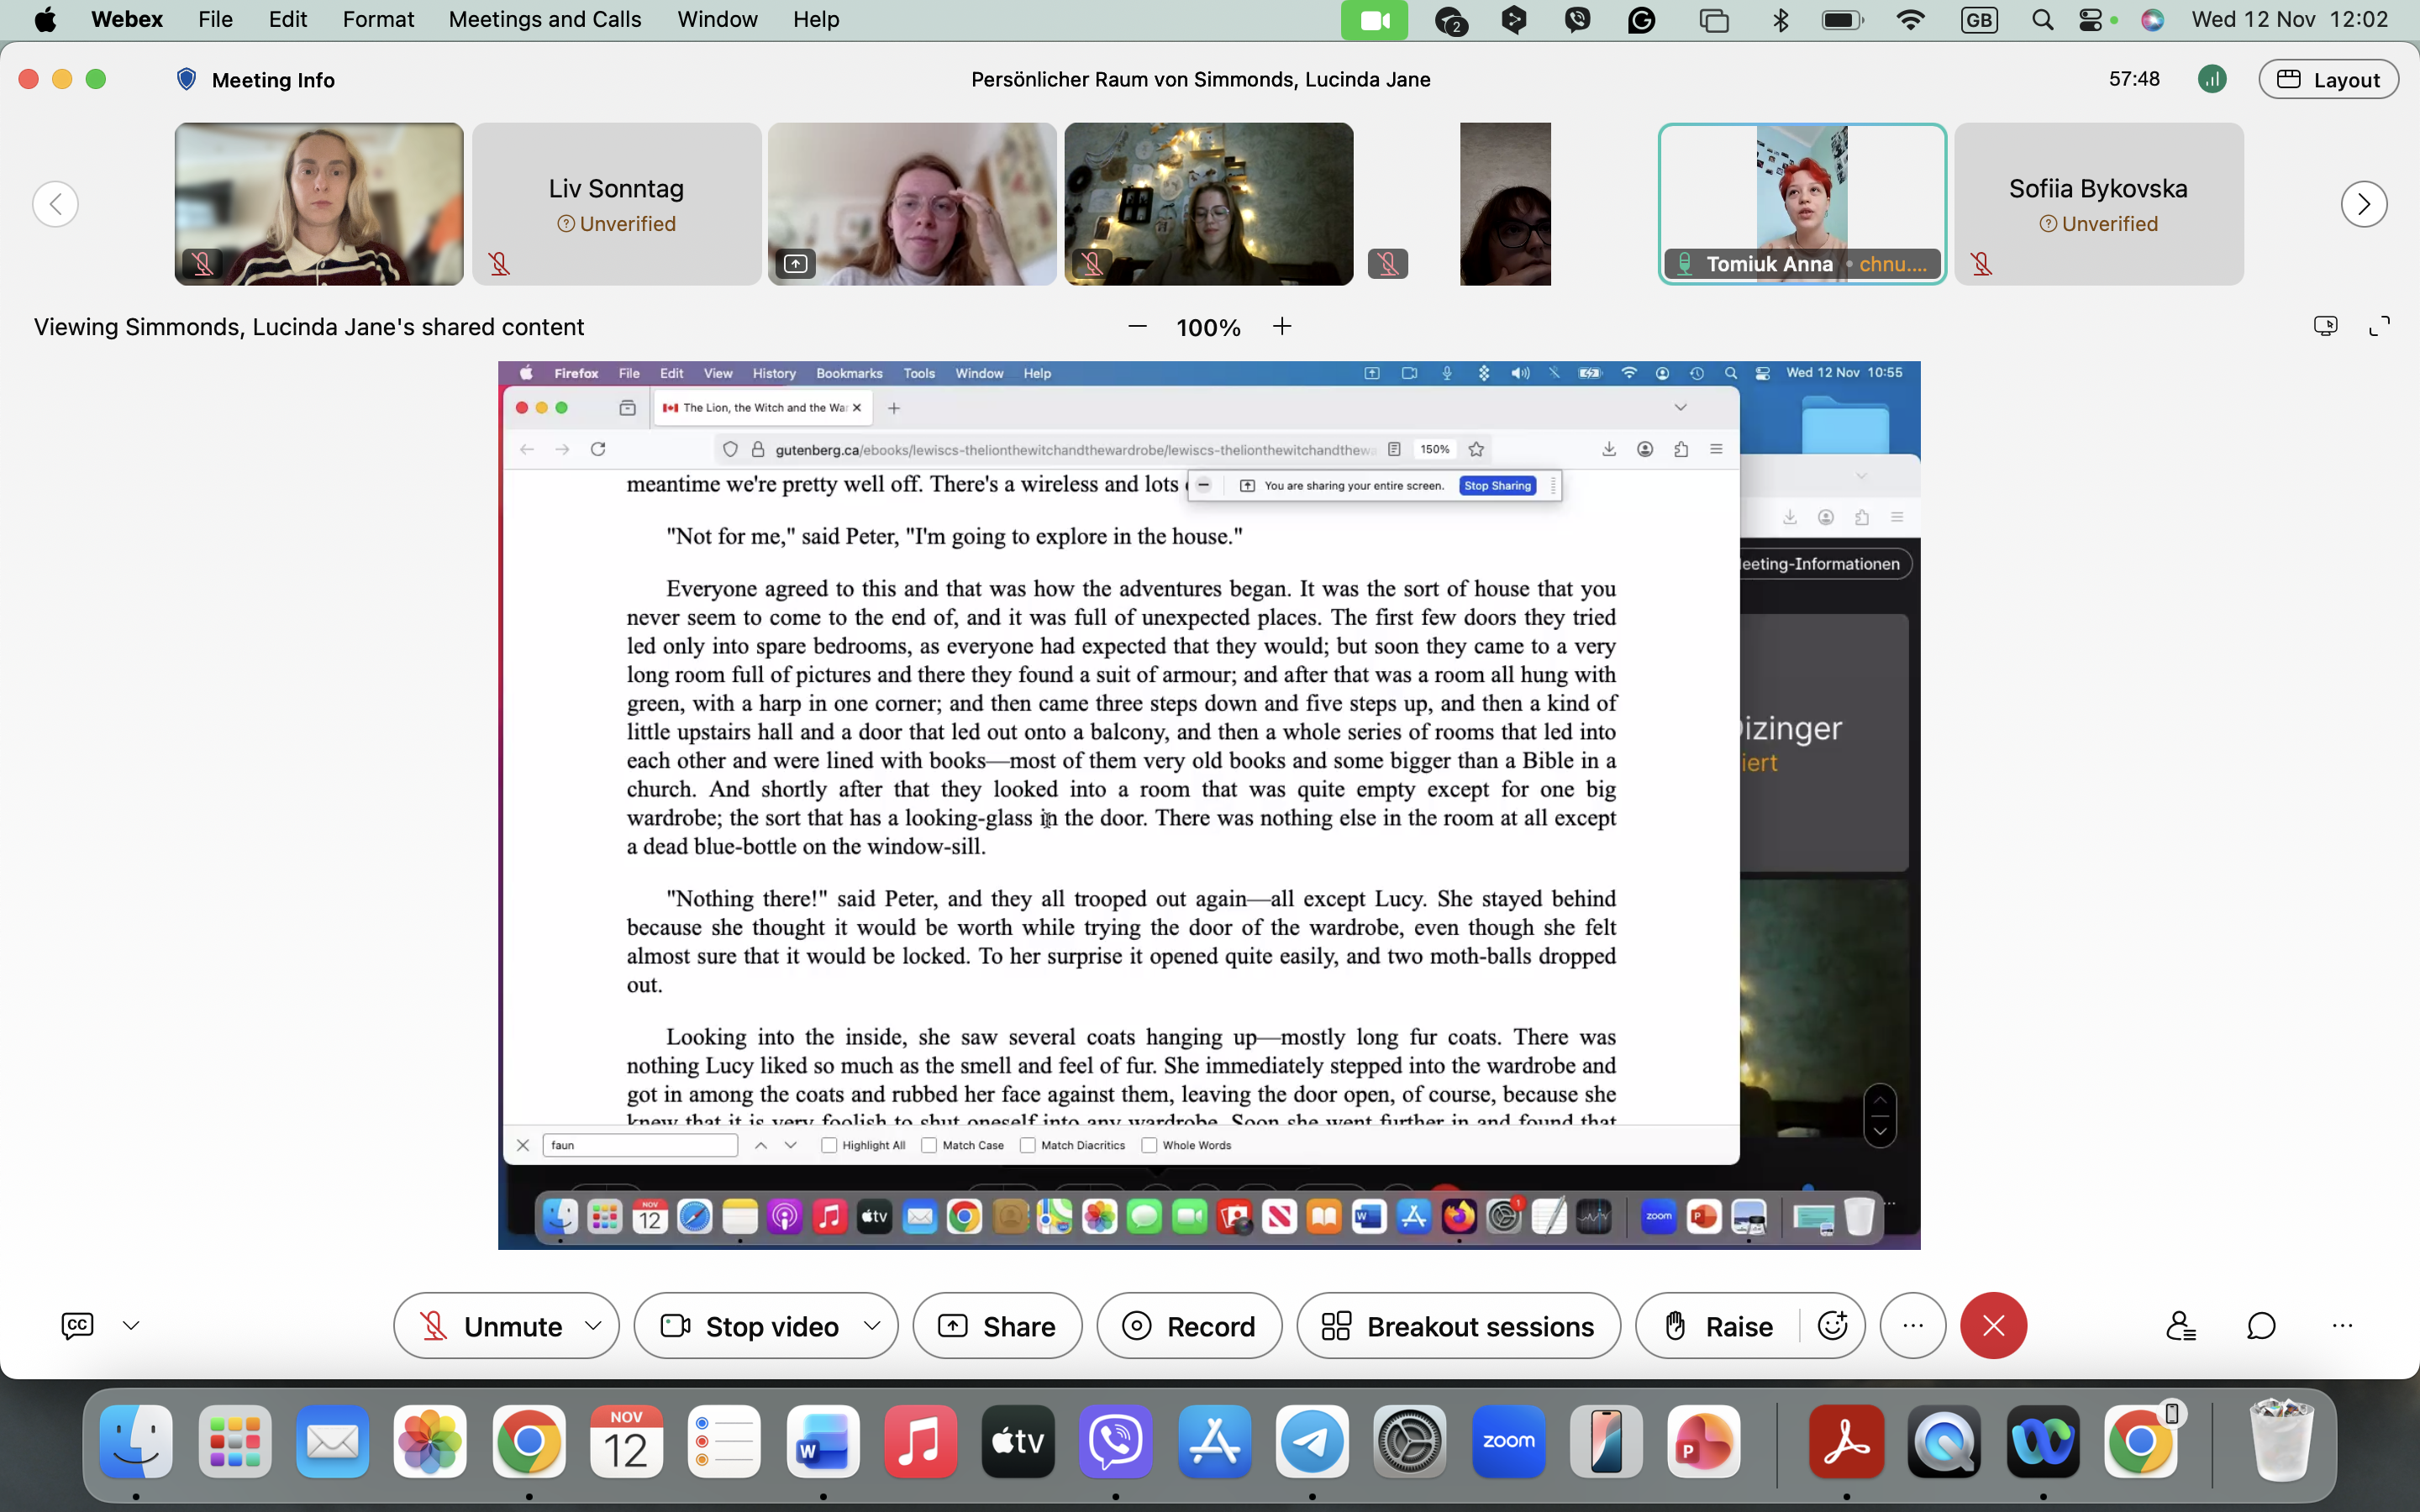The width and height of the screenshot is (2420, 1512).
Task: Enter full screen for shared content
Action: tap(2379, 326)
